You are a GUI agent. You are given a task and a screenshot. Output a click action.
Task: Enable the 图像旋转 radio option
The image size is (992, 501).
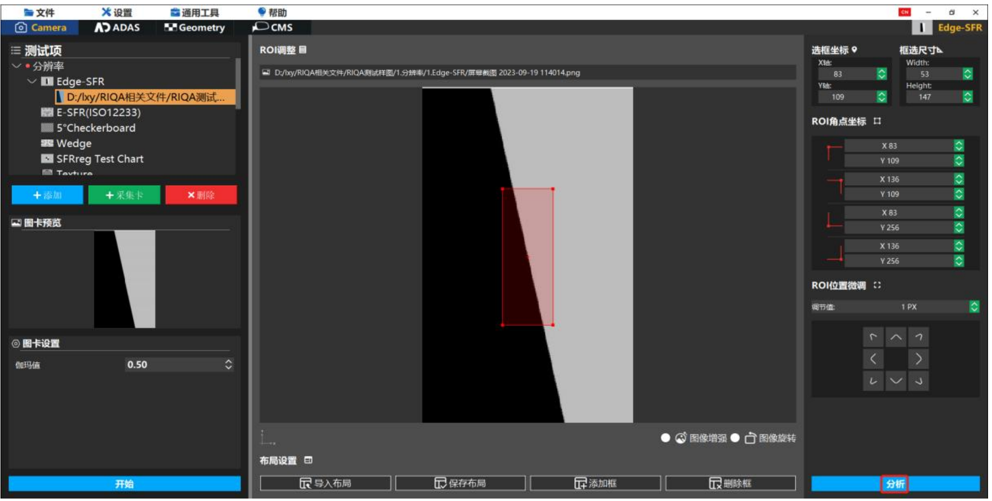pos(735,438)
